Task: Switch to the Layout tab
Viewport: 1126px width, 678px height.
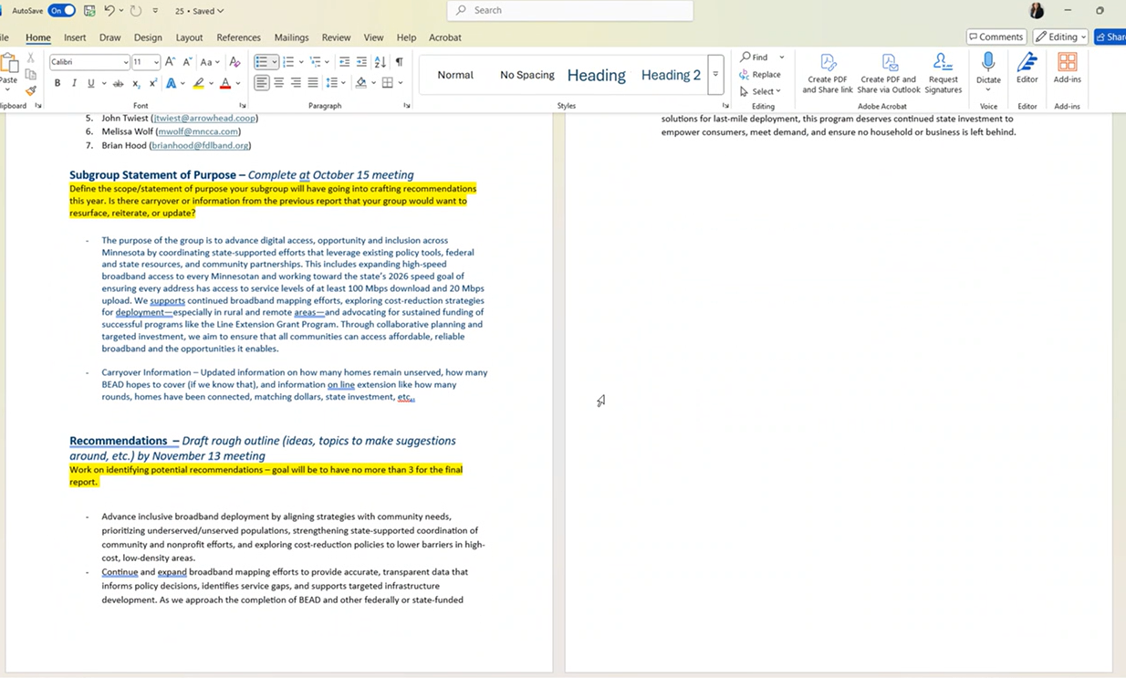Action: tap(189, 37)
